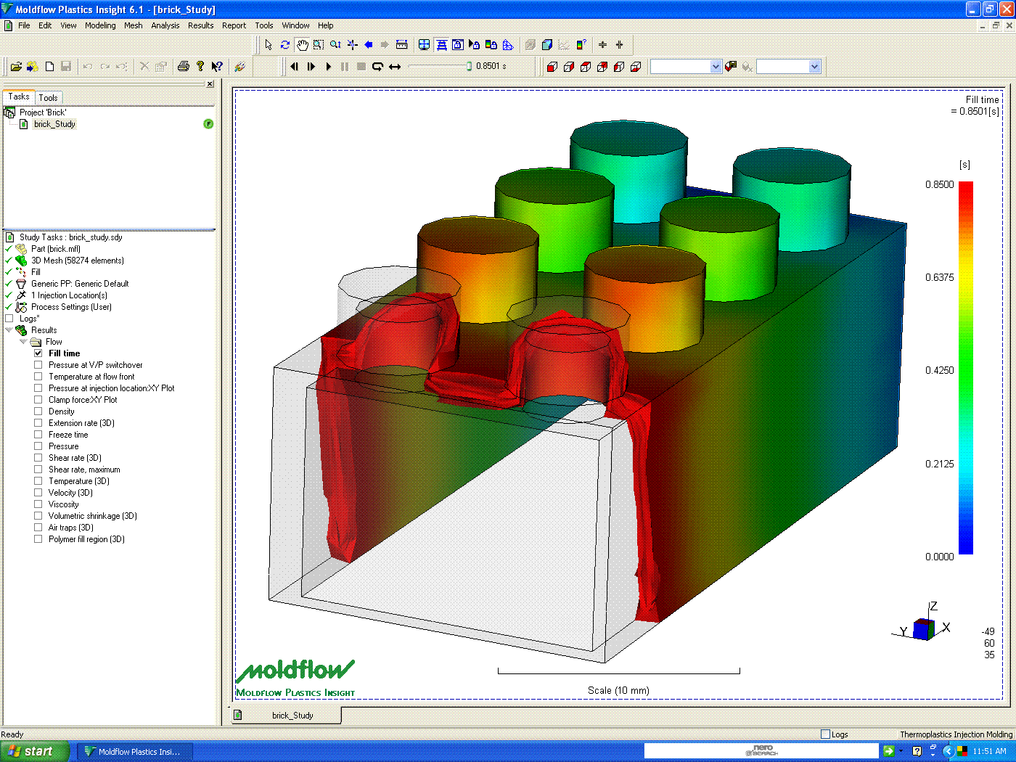Click the Import file icon
The image size is (1016, 762).
tap(33, 67)
